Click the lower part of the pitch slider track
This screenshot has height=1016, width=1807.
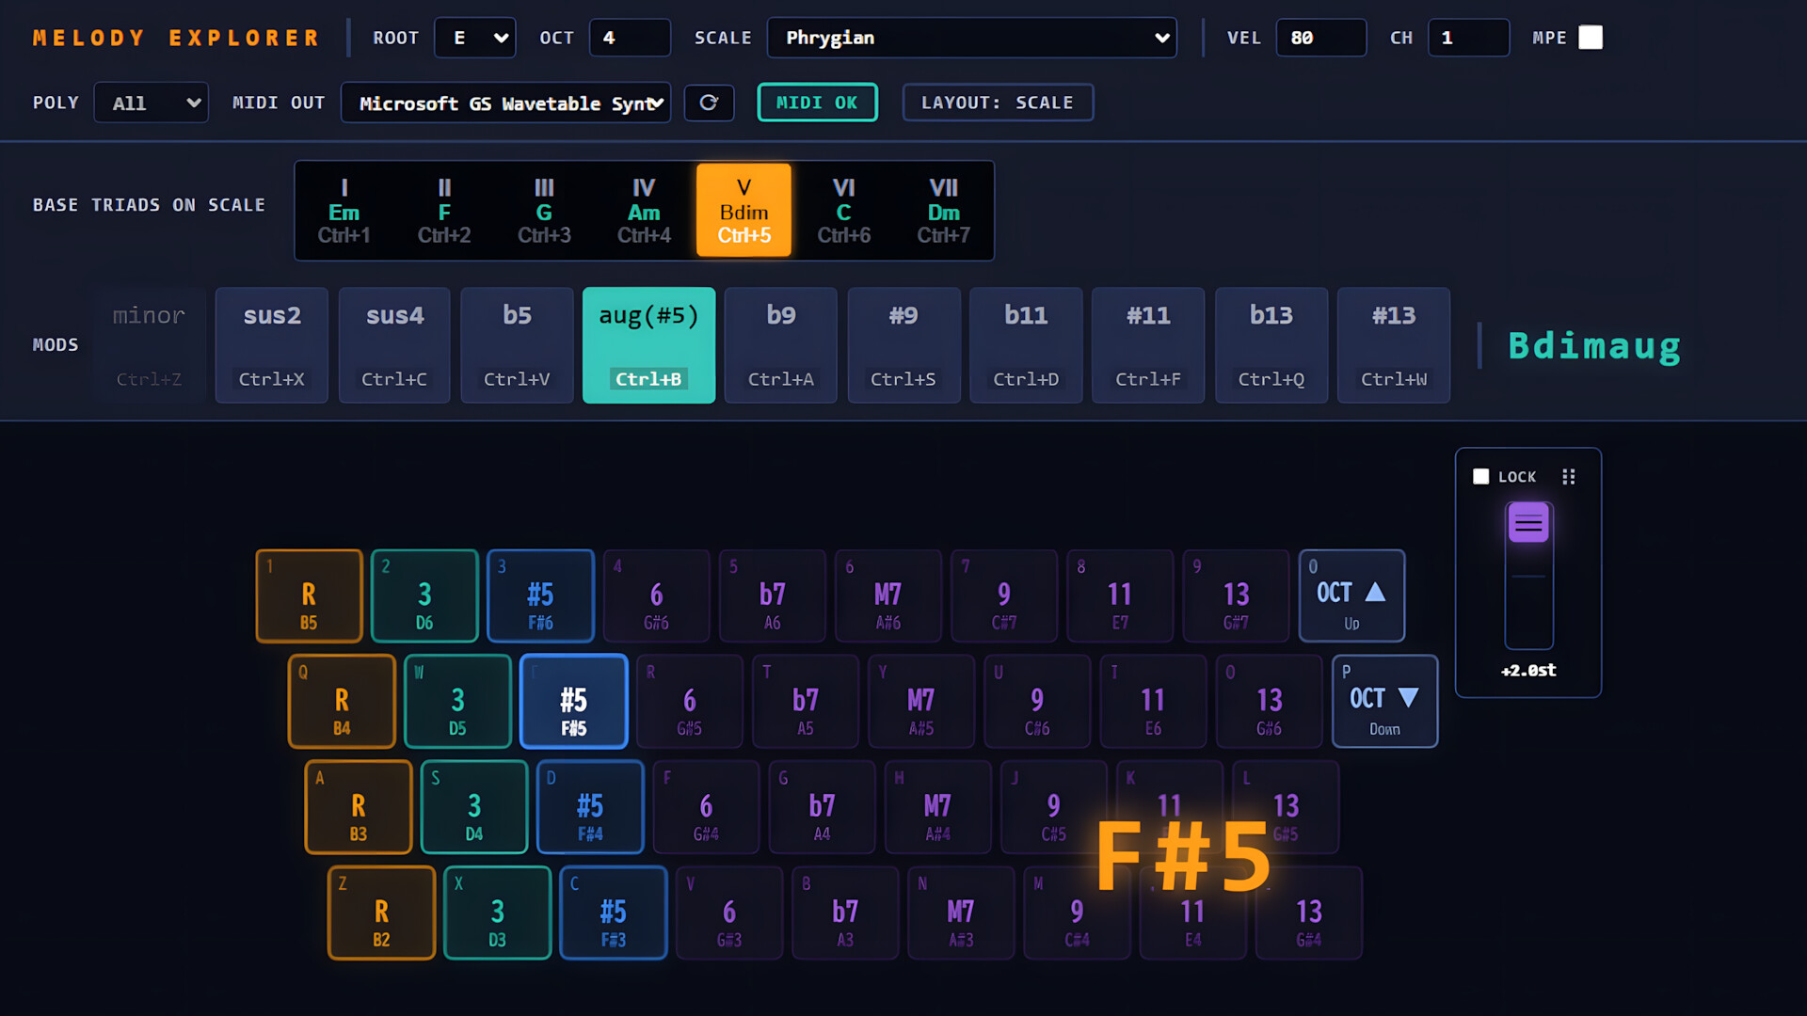1528,611
